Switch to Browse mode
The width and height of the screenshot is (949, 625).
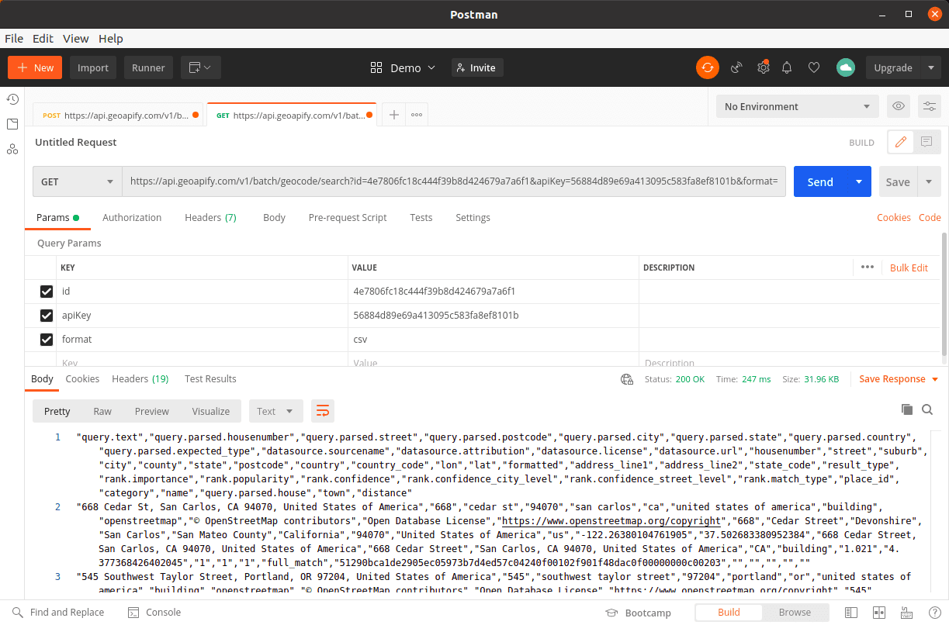click(795, 613)
